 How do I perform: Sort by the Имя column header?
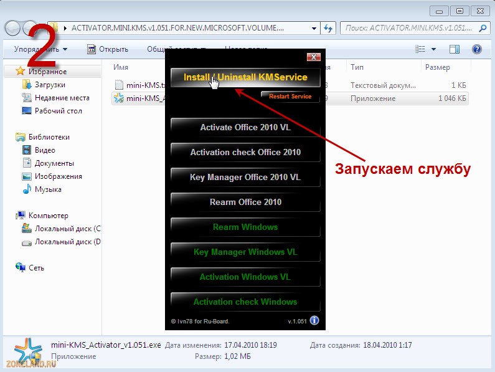tap(121, 67)
